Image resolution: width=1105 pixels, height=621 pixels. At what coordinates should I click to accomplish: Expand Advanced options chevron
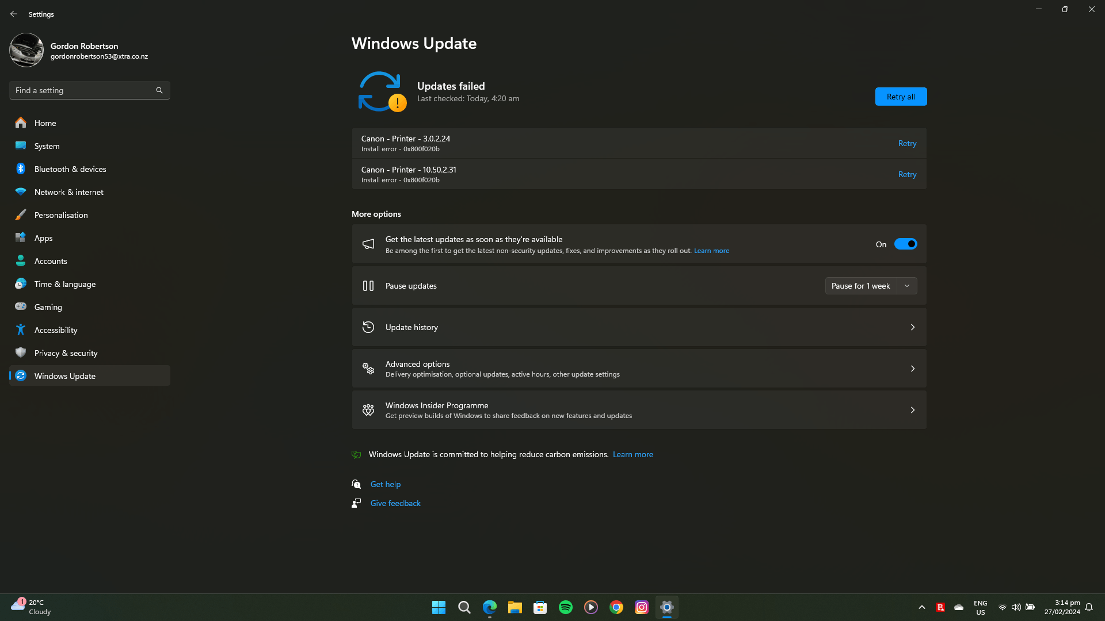913,369
